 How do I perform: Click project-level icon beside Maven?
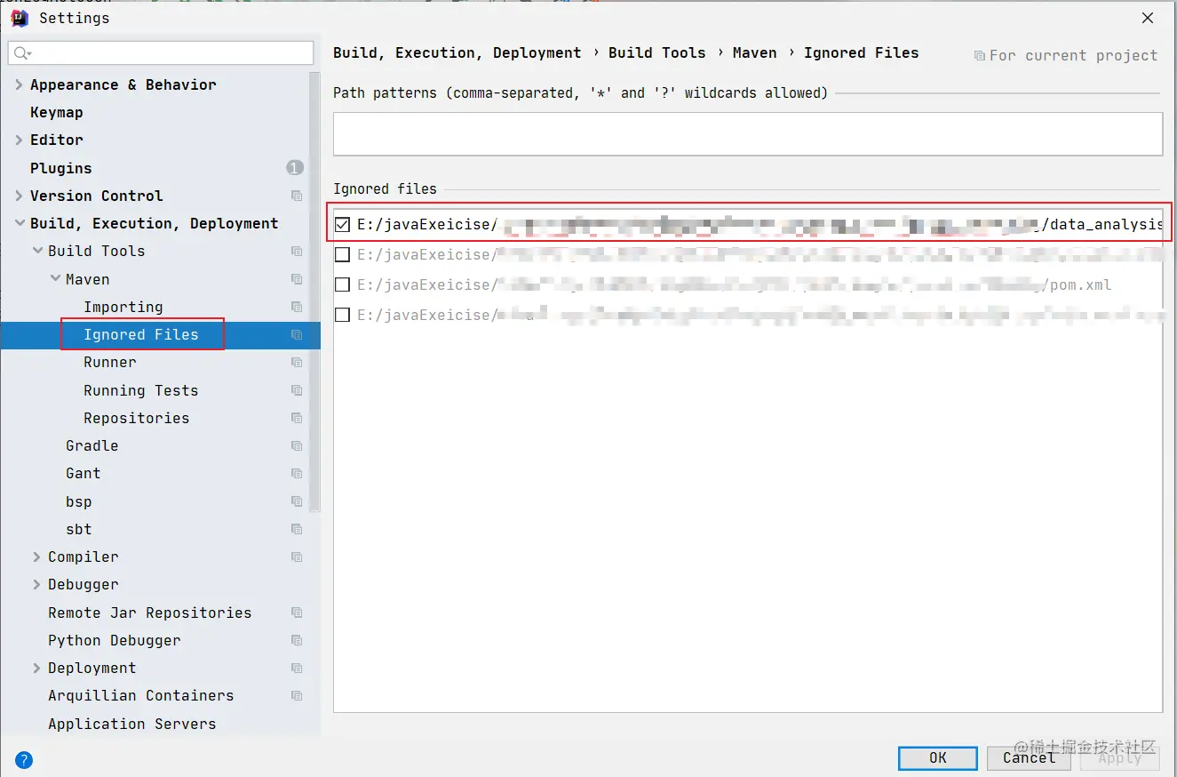tap(297, 279)
